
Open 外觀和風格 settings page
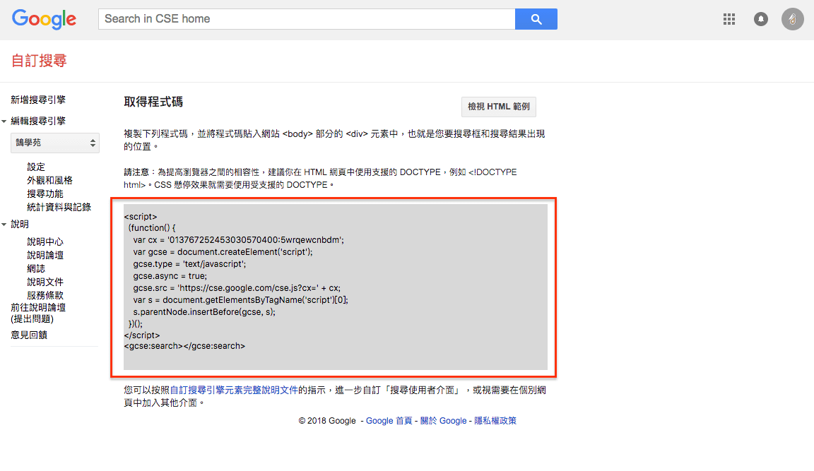coord(49,180)
